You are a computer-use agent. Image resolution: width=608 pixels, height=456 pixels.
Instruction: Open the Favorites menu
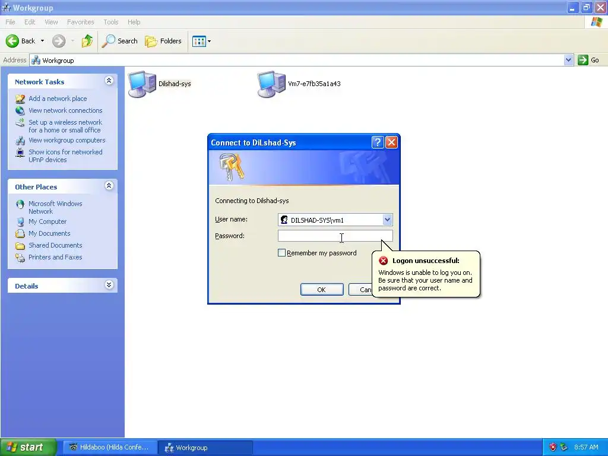tap(80, 22)
